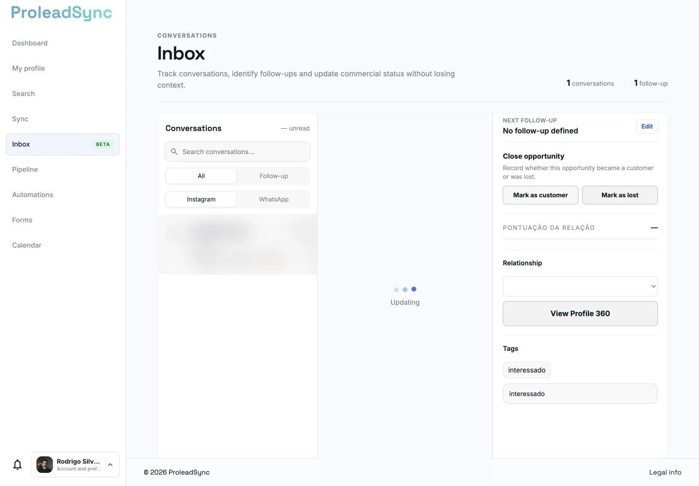Viewport: 699px width, 486px height.
Task: Switch to the Follow-up filter tab
Action: [x=274, y=176]
